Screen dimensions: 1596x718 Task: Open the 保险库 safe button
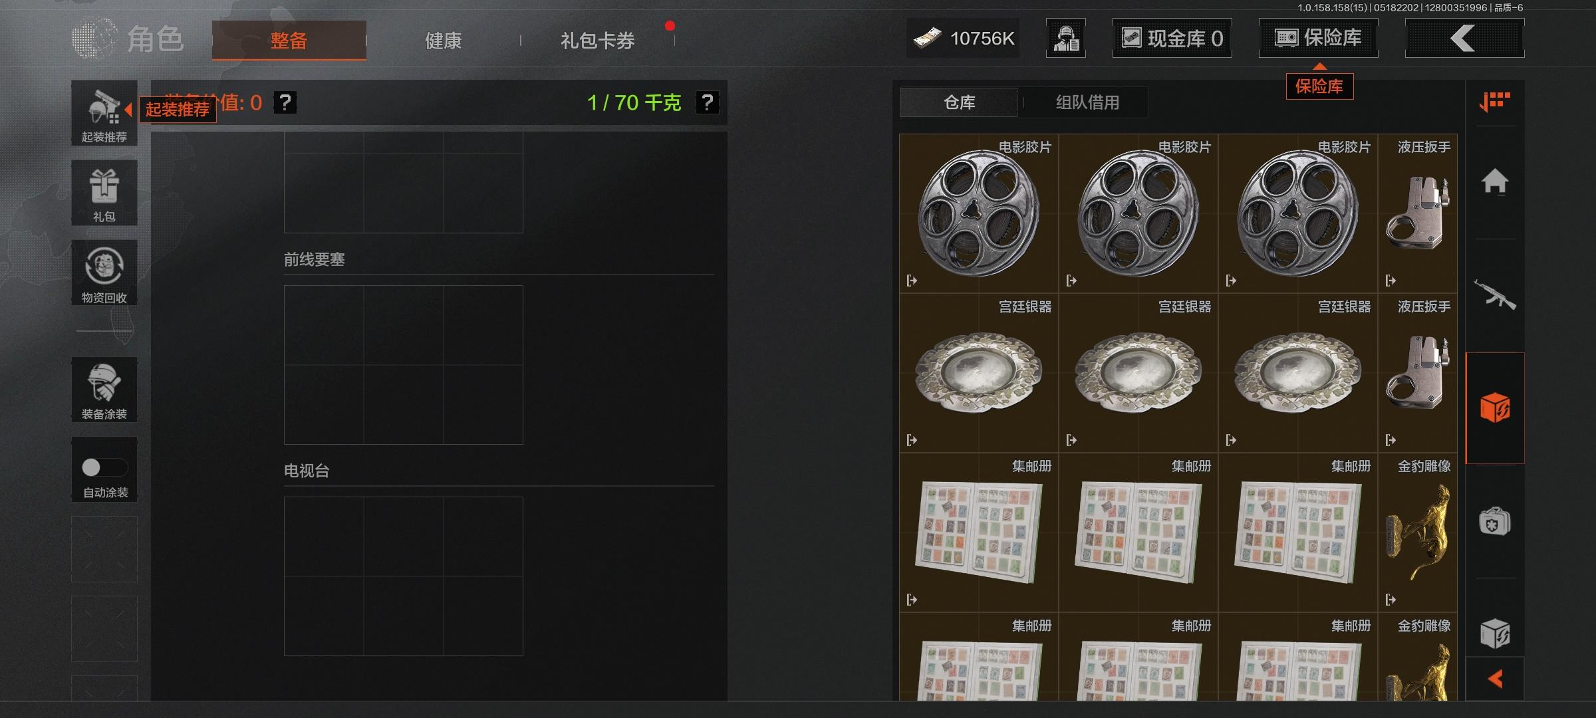point(1318,38)
